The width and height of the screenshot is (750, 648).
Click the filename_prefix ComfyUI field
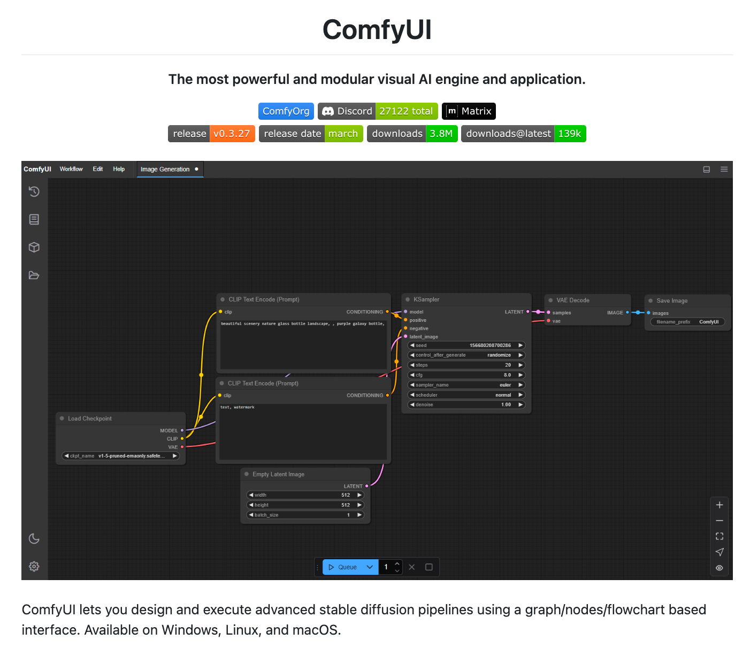point(687,322)
